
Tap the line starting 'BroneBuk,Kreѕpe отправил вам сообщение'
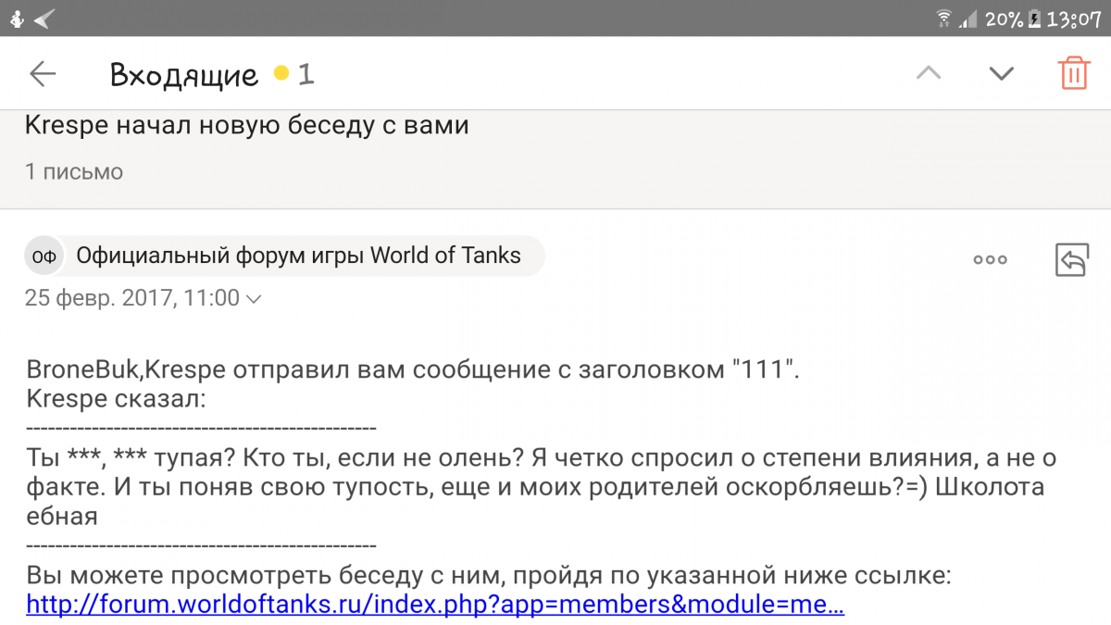coord(412,371)
